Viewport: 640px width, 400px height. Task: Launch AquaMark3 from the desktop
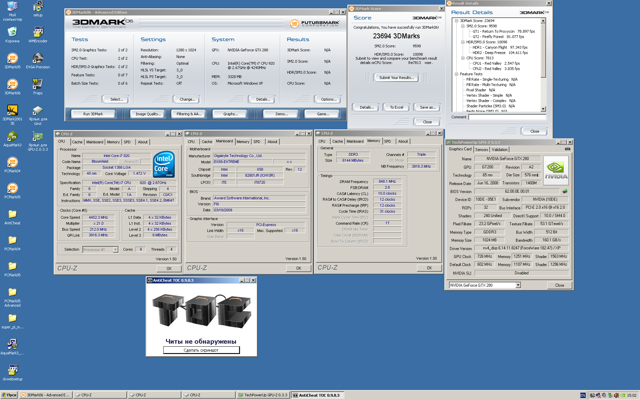click(12, 139)
